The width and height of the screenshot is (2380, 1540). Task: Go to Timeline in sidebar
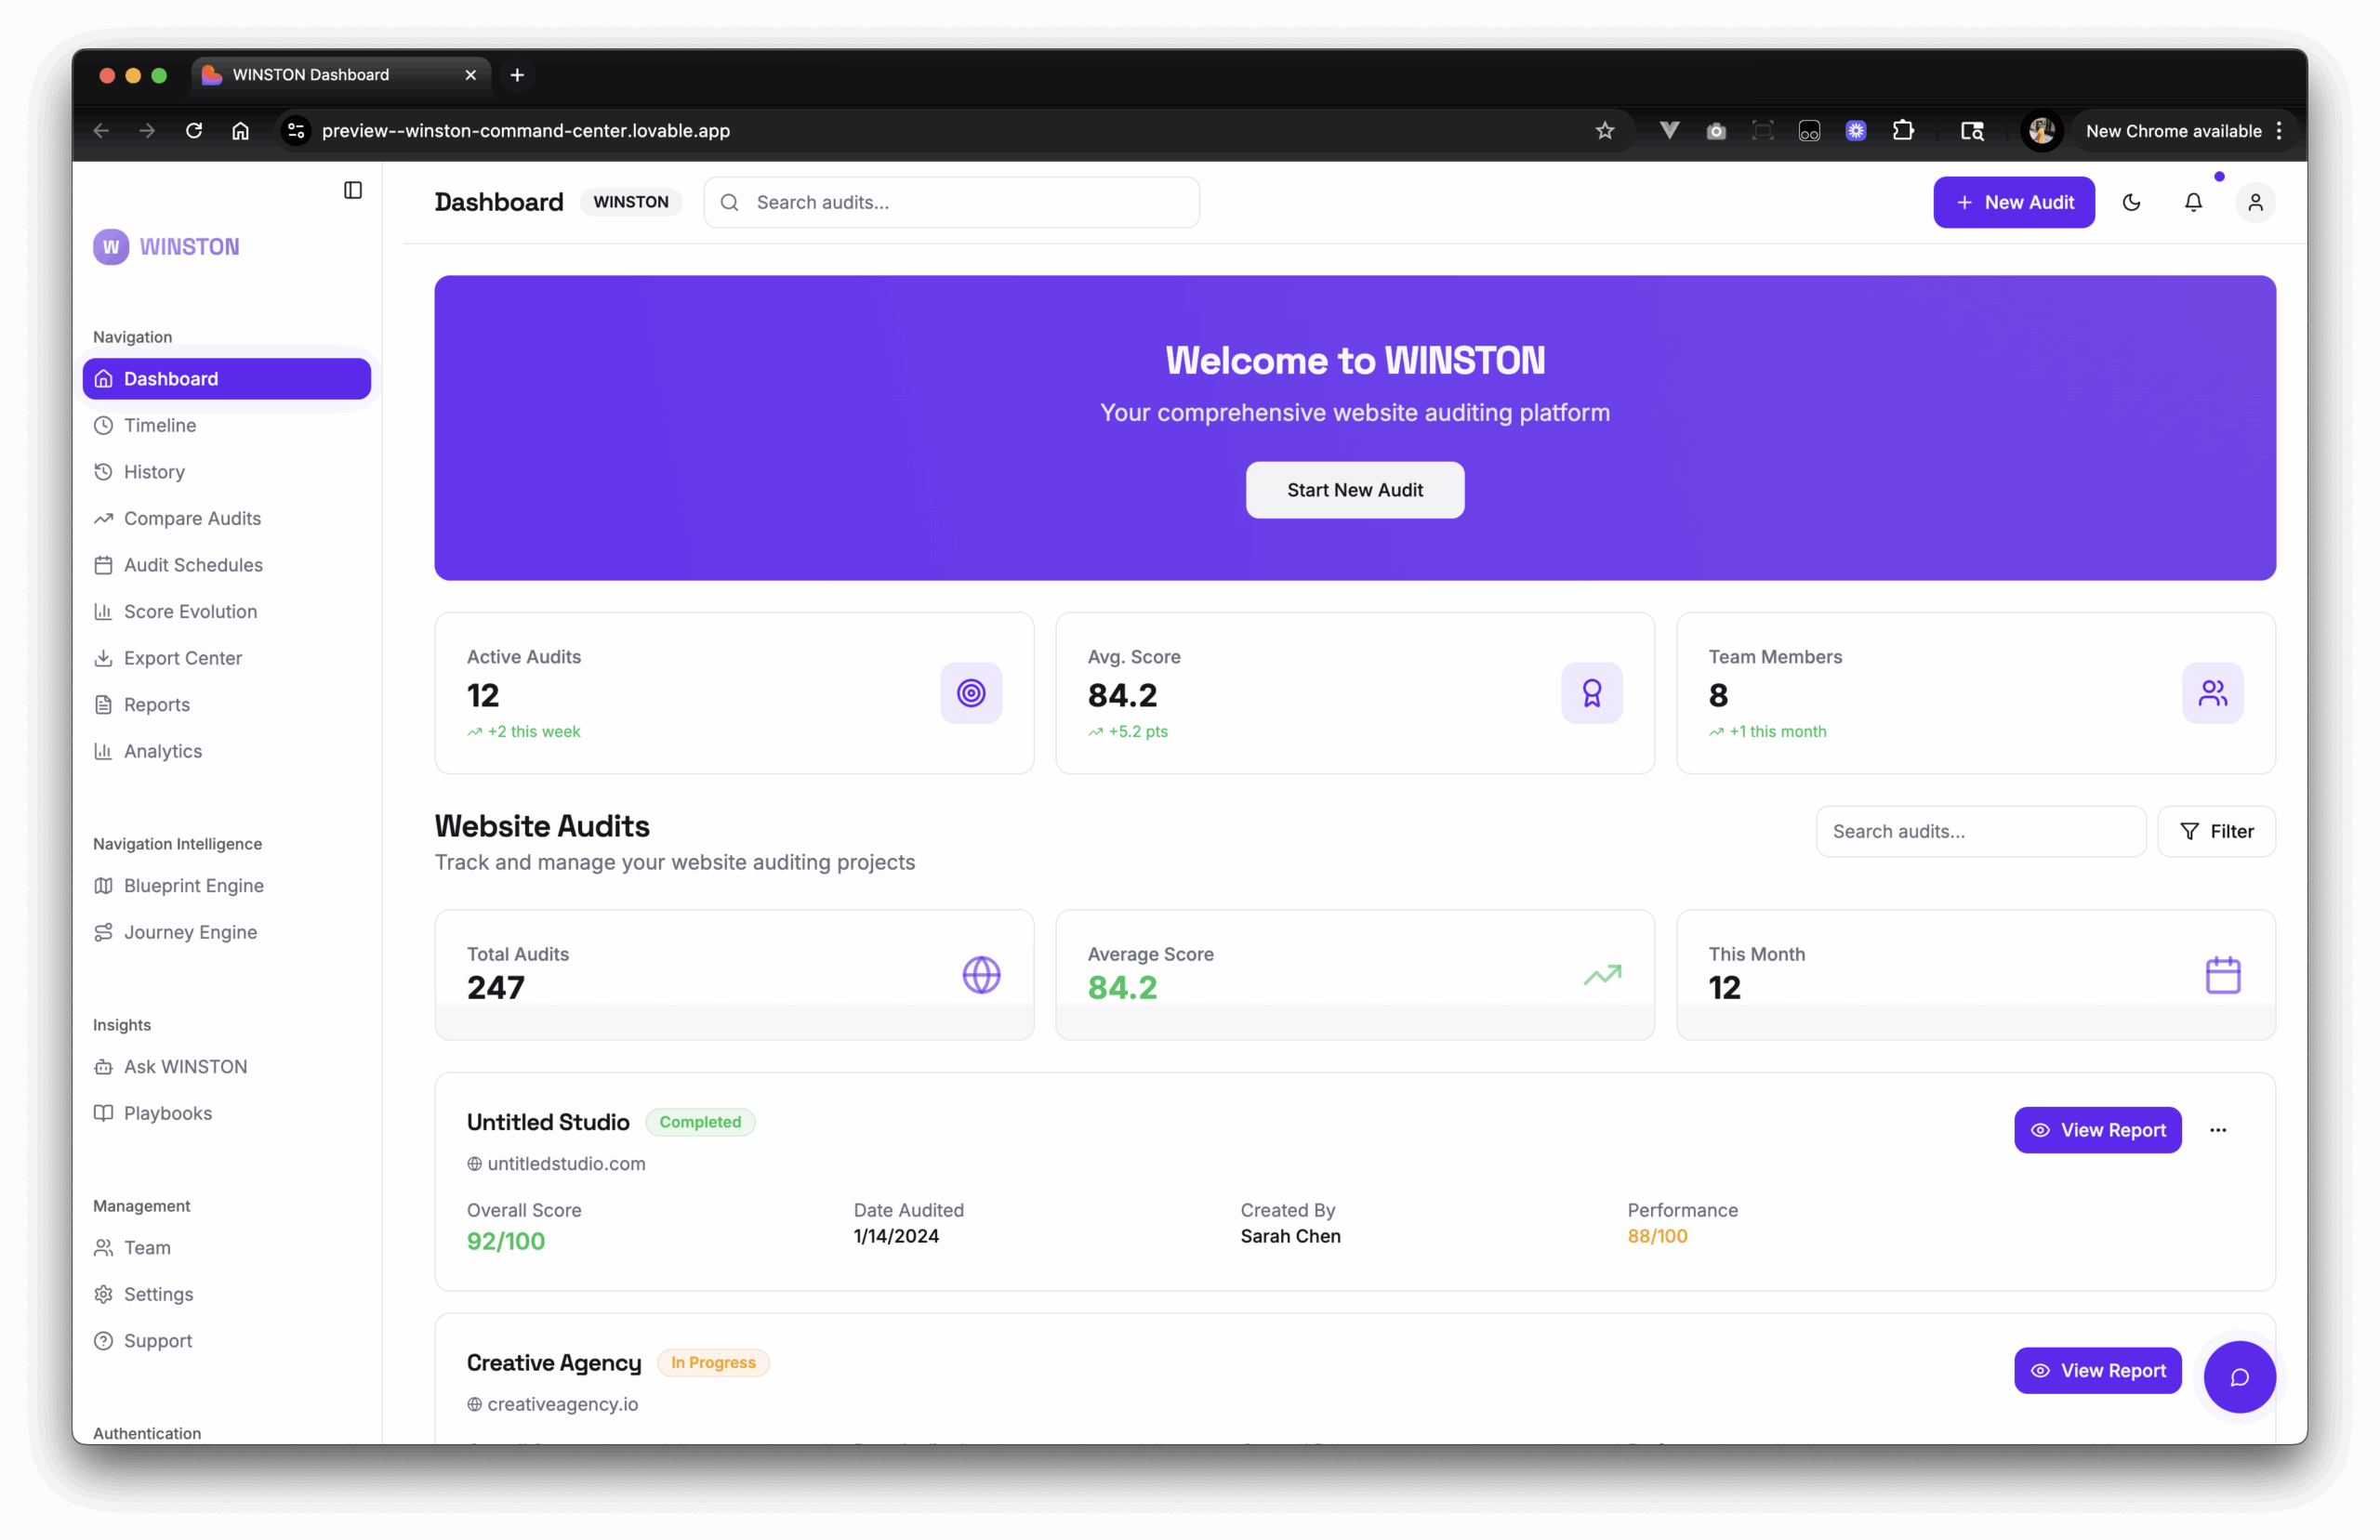(160, 425)
